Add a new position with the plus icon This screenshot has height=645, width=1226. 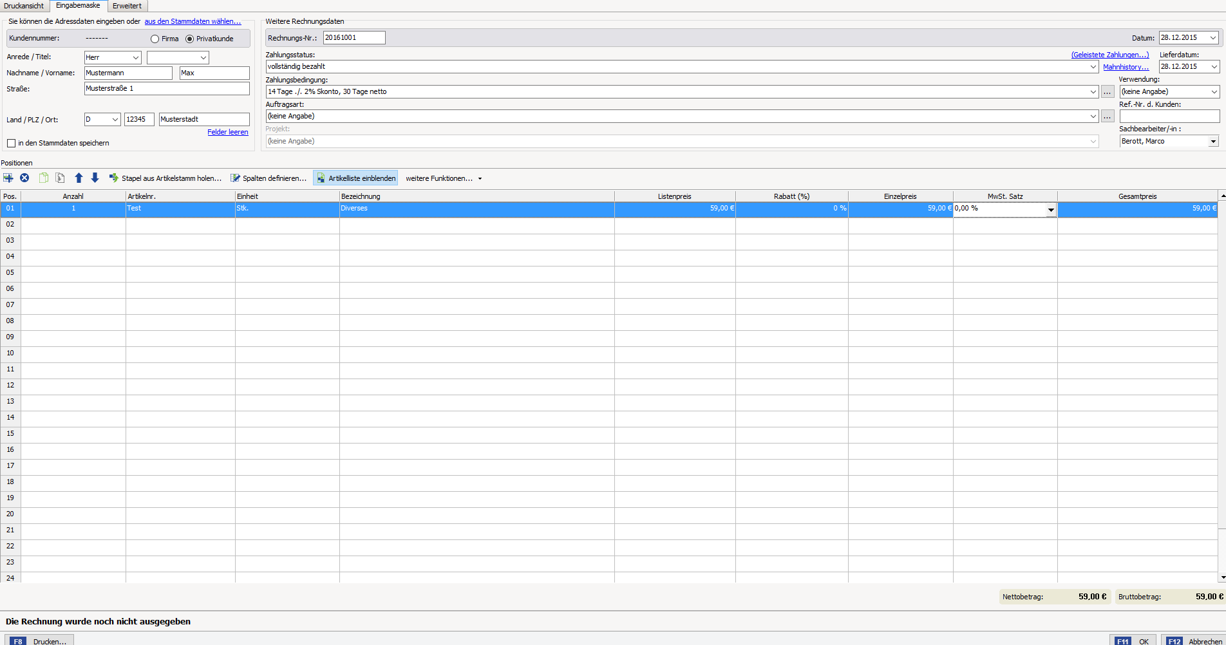coord(8,178)
